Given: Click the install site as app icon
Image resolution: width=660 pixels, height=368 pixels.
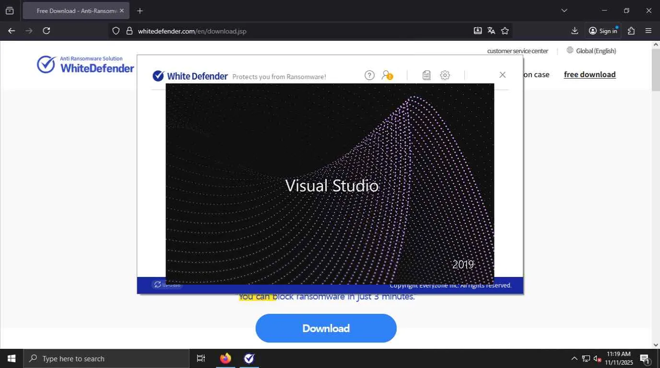Looking at the screenshot, I should 478,31.
